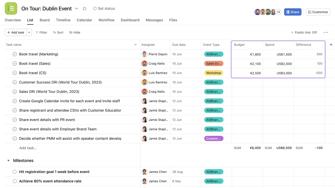The height and width of the screenshot is (188, 335).
Task: Select the purple Custom event tag
Action: click(x=214, y=138)
